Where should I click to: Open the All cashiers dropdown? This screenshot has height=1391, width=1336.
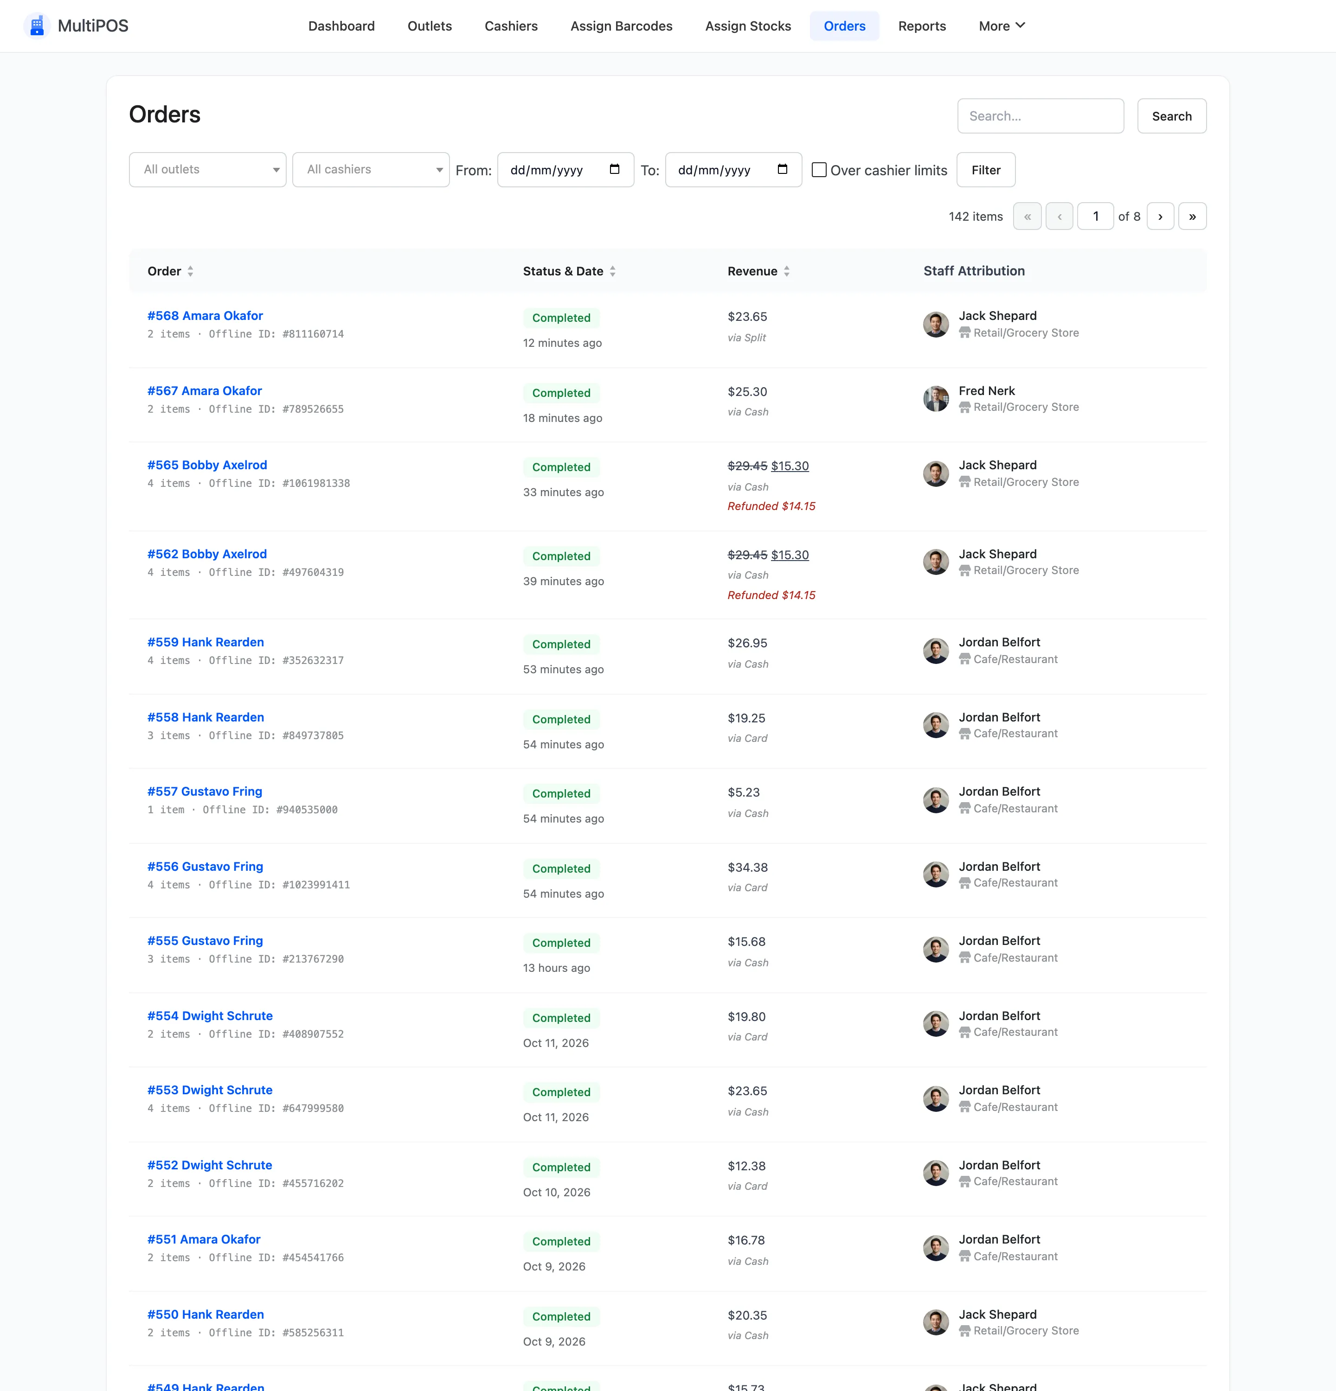coord(371,170)
